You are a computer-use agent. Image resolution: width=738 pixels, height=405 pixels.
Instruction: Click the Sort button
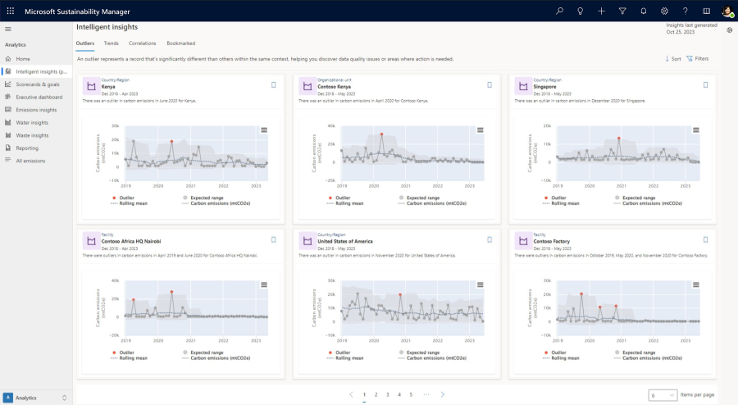tap(672, 59)
